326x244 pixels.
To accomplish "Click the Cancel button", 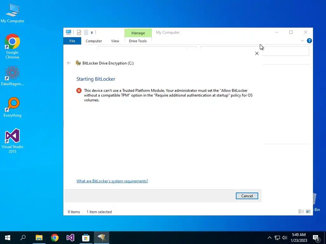I will pos(247,196).
